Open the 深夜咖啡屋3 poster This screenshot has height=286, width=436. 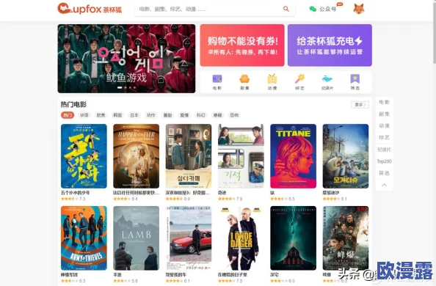click(x=189, y=156)
